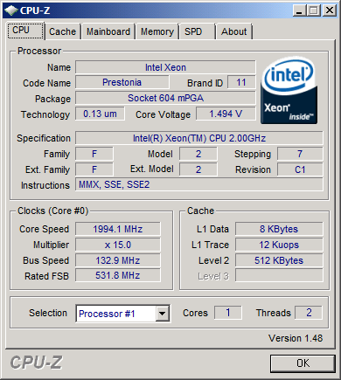Click the 12 Kuops L1 Trace value
Viewport: 341px width, 380px height.
[x=279, y=245]
